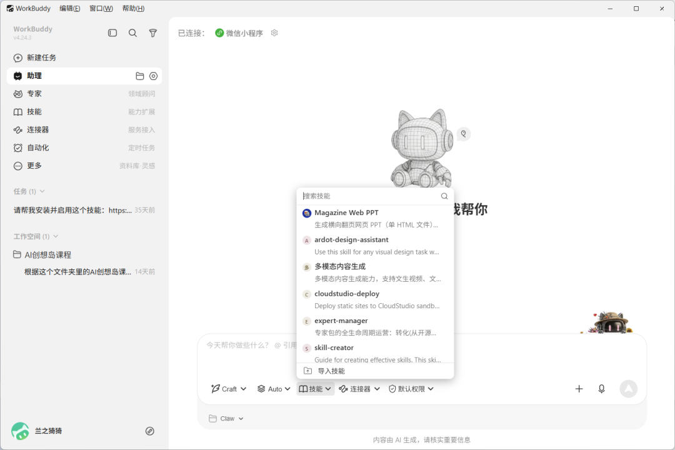This screenshot has height=450, width=675.
Task: Open the Claw folder dropdown
Action: coord(226,419)
